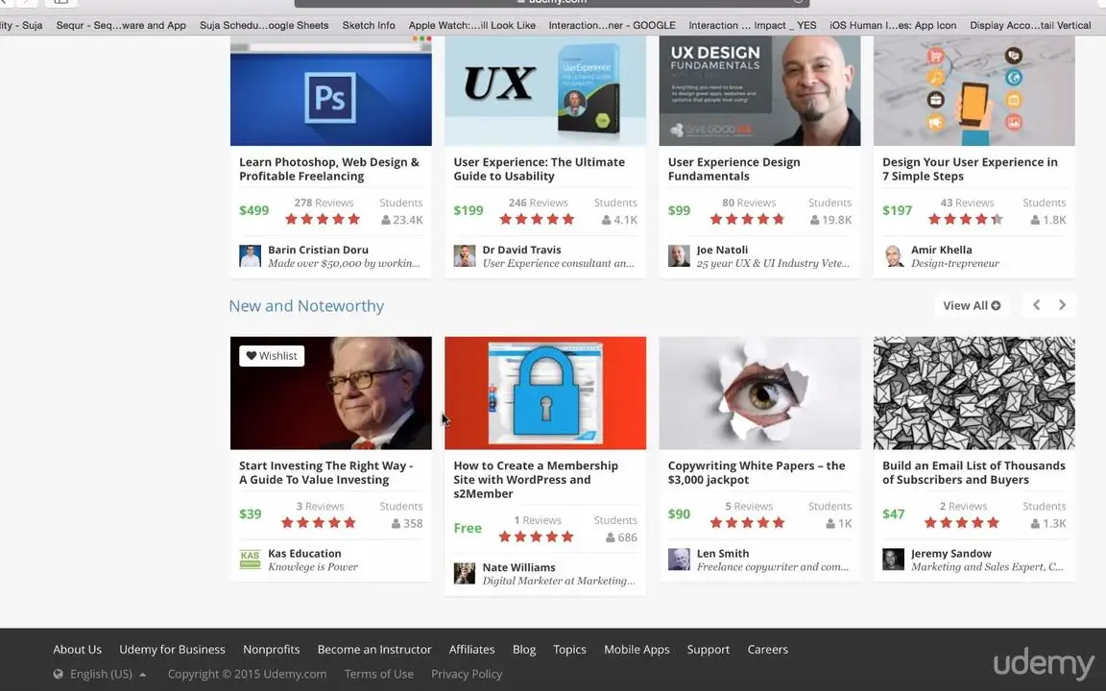Go to Mobile Apps page
The width and height of the screenshot is (1106, 691).
[x=637, y=650]
